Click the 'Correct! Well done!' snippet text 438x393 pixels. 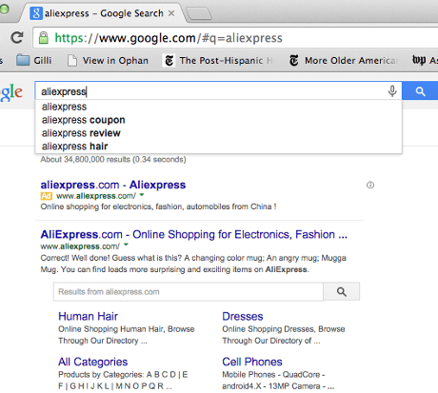coord(193,264)
